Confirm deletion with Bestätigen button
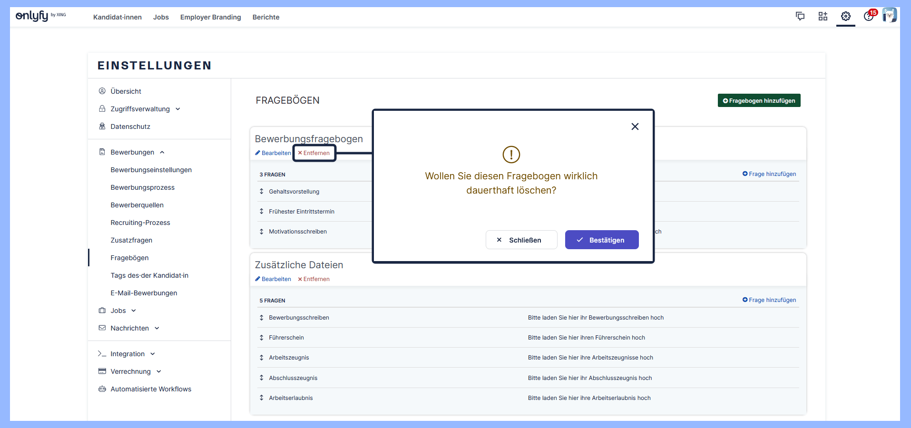The width and height of the screenshot is (911, 428). (601, 240)
